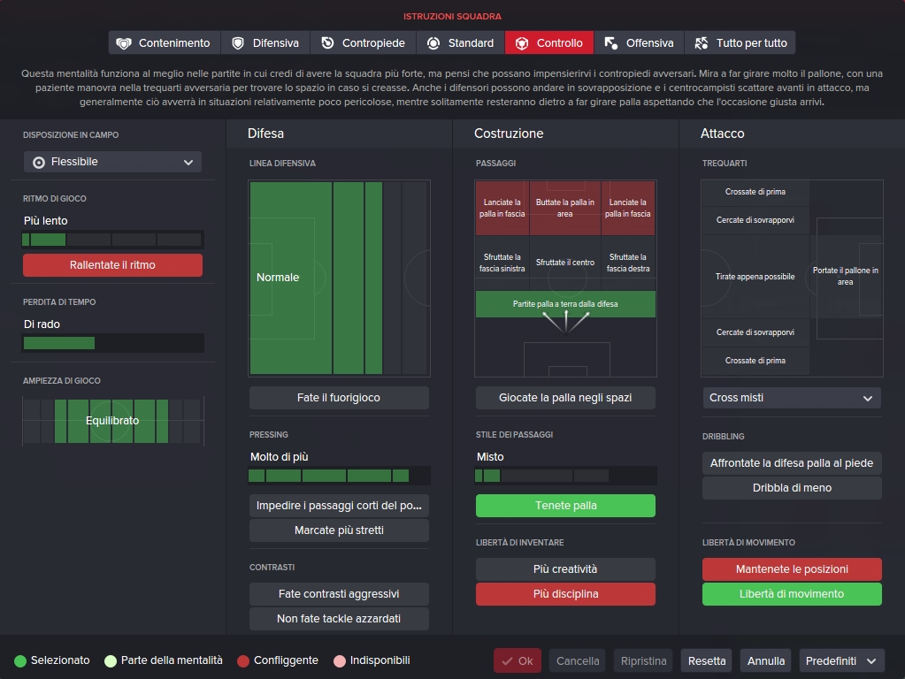This screenshot has height=679, width=905.
Task: Set Ampiezza di gioco width bar
Action: point(113,421)
